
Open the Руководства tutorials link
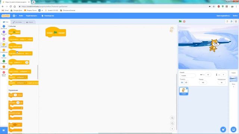(48, 16)
